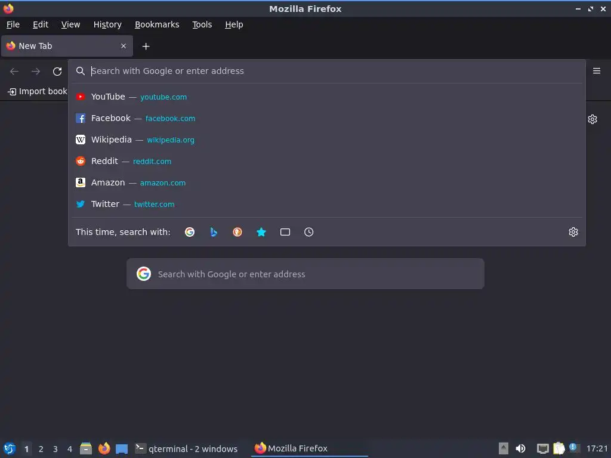
Task: Open the View menu
Action: tap(70, 24)
